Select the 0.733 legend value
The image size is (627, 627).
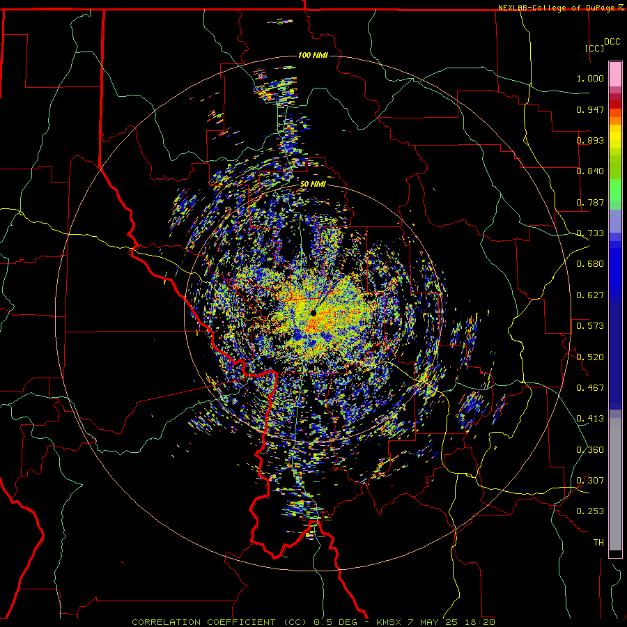[590, 233]
